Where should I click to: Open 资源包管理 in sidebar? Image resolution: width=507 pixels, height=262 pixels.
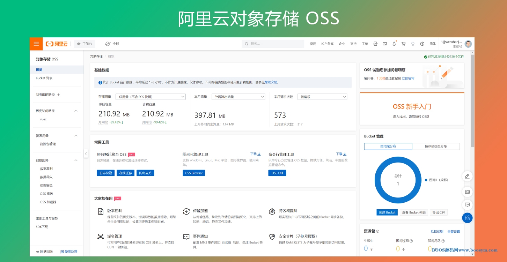click(48, 144)
